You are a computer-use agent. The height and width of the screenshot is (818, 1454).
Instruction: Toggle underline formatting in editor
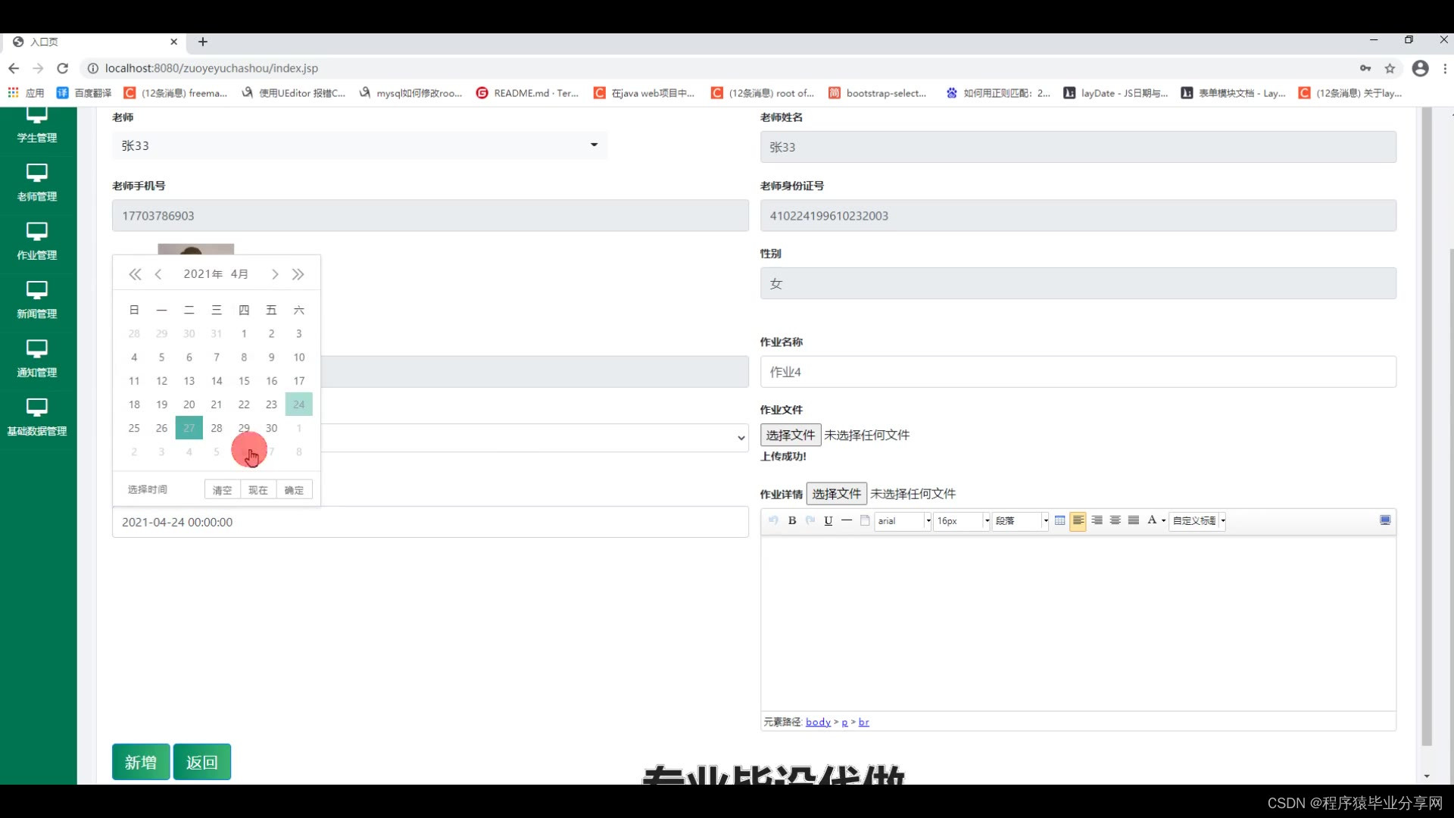(x=828, y=520)
